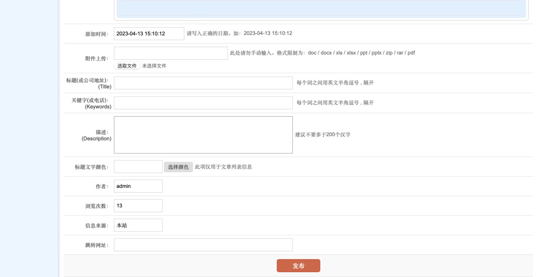
Task: Select the 关键字 (Keywords) input field
Action: 203,103
